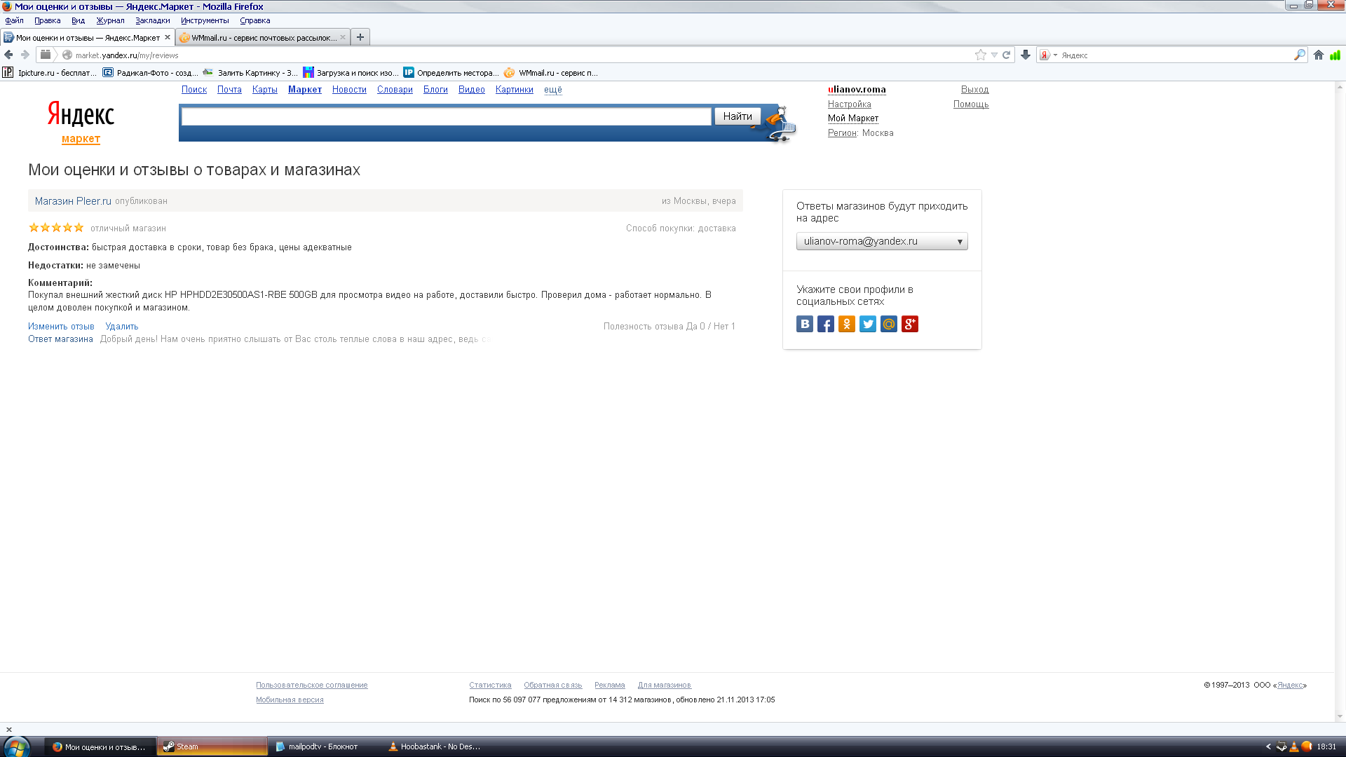Go back using browser back arrow
This screenshot has height=757, width=1346.
[x=8, y=55]
